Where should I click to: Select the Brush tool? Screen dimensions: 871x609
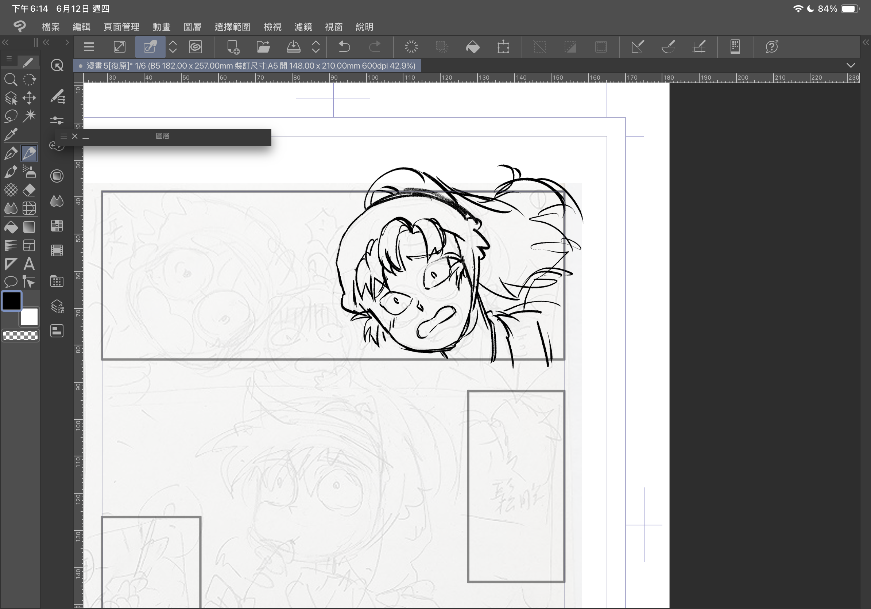11,172
